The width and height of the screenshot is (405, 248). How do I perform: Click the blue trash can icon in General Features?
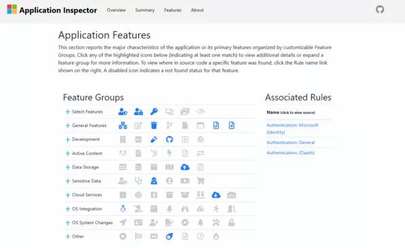tap(154, 126)
